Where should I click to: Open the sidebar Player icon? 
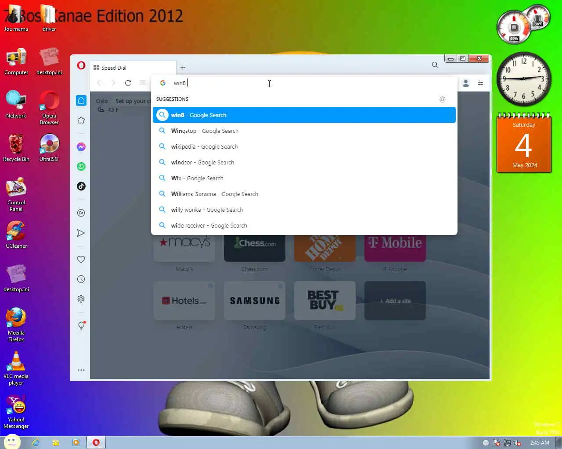(x=81, y=213)
